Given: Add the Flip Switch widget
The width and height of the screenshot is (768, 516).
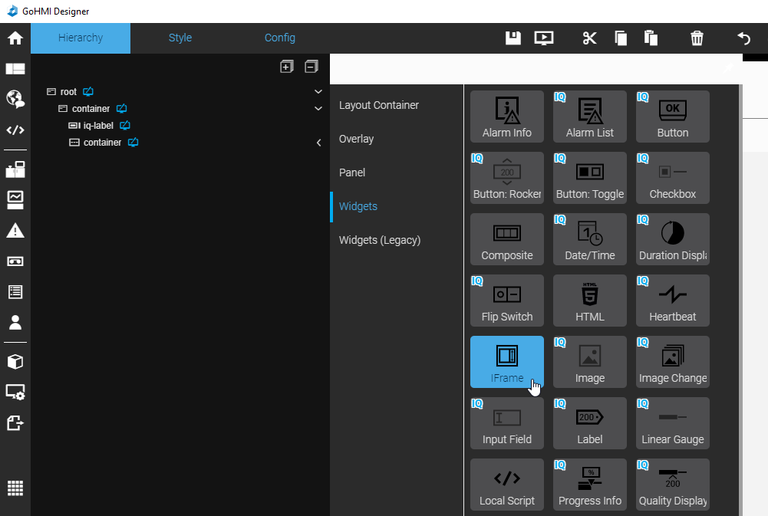Looking at the screenshot, I should click(x=507, y=301).
